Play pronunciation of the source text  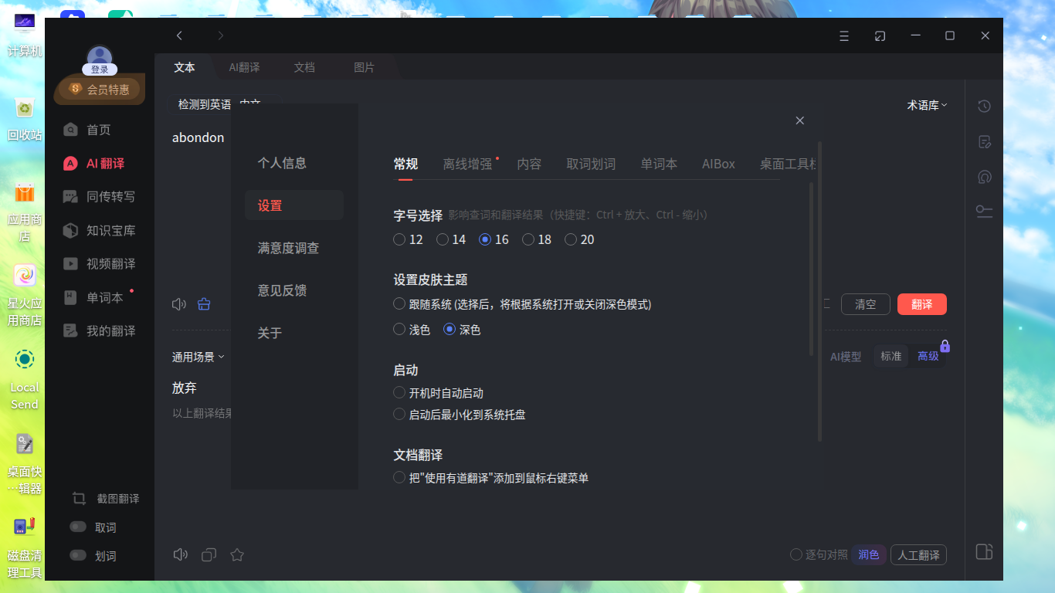coord(179,304)
